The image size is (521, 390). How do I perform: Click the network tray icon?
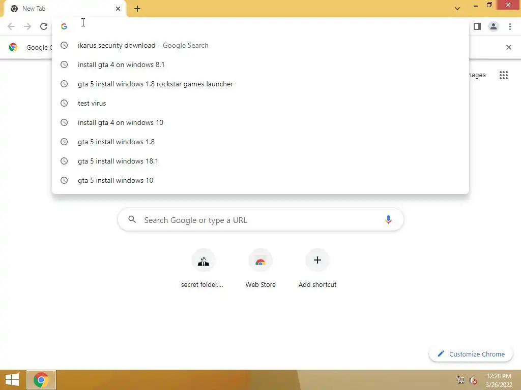point(460,380)
